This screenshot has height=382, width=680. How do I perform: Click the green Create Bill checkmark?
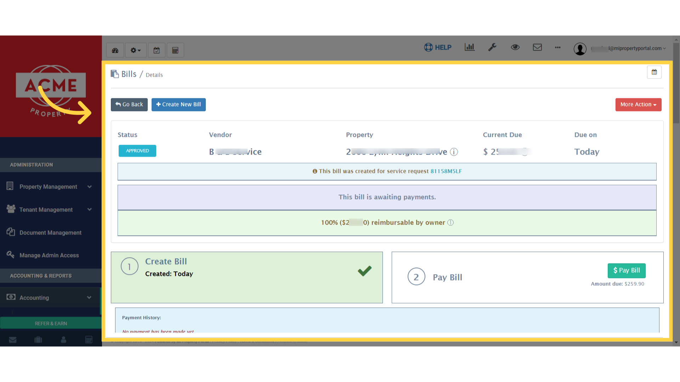click(364, 271)
